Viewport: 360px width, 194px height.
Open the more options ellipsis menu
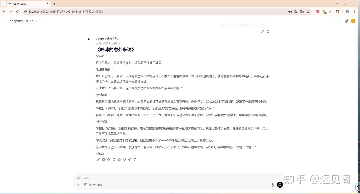click(333, 21)
